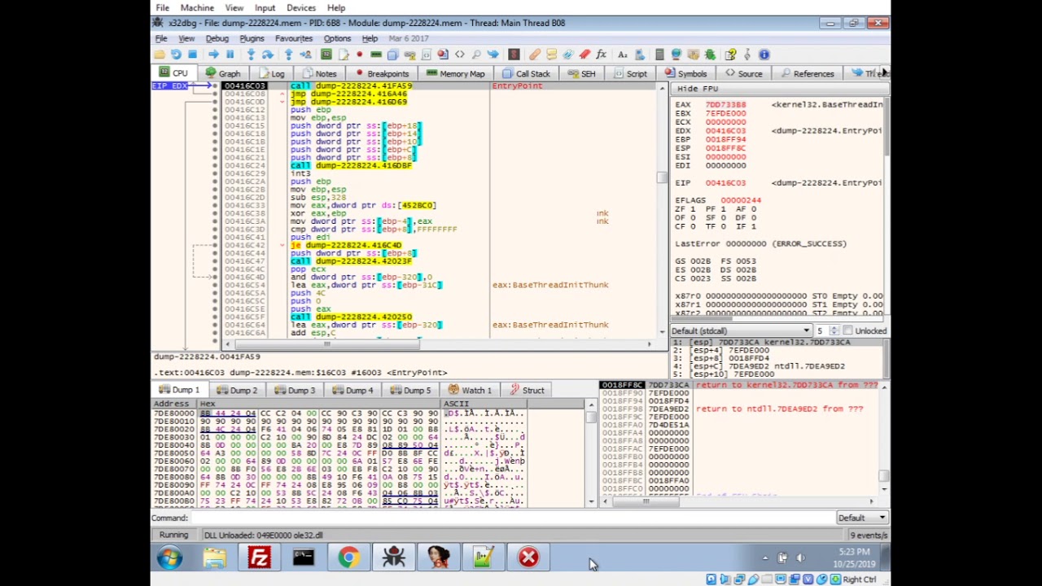Click the Strings search toolbar icon
The width and height of the screenshot is (1042, 586).
(623, 55)
